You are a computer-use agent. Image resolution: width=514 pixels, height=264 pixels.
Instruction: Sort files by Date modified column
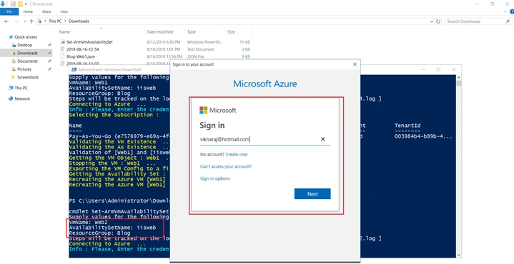[x=160, y=31]
